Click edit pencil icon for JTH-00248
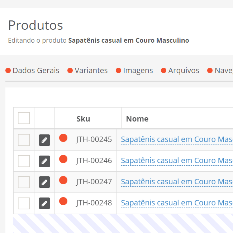 44,204
